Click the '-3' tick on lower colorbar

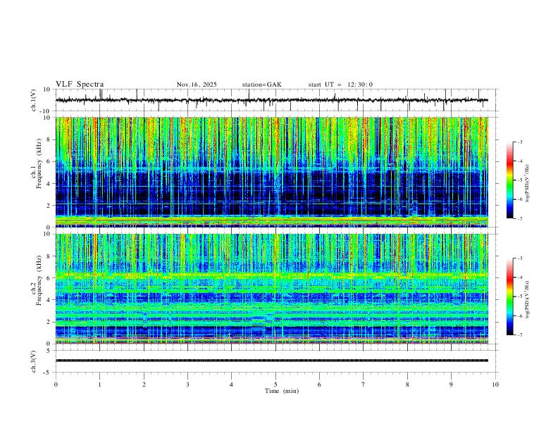tap(520, 258)
